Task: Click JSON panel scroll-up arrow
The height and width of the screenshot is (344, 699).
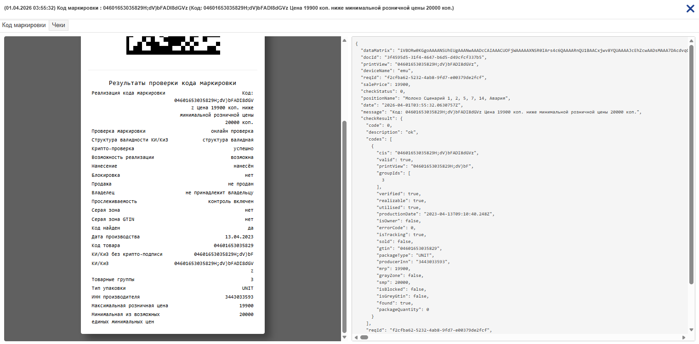Action: point(691,40)
